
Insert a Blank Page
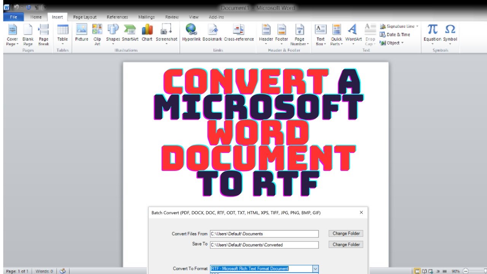point(28,34)
